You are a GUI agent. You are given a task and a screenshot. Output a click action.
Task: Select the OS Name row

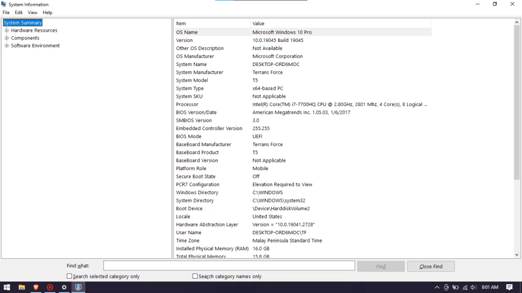pyautogui.click(x=303, y=32)
